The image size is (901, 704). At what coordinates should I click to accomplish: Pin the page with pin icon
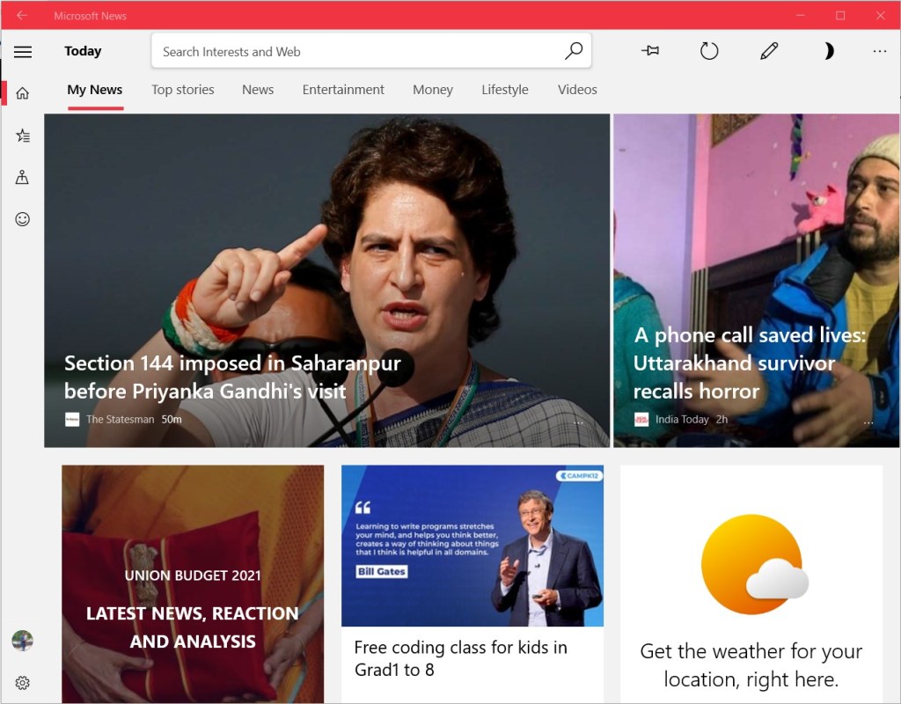650,51
